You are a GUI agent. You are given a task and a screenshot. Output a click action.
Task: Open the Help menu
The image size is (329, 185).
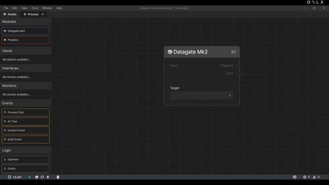click(x=59, y=8)
